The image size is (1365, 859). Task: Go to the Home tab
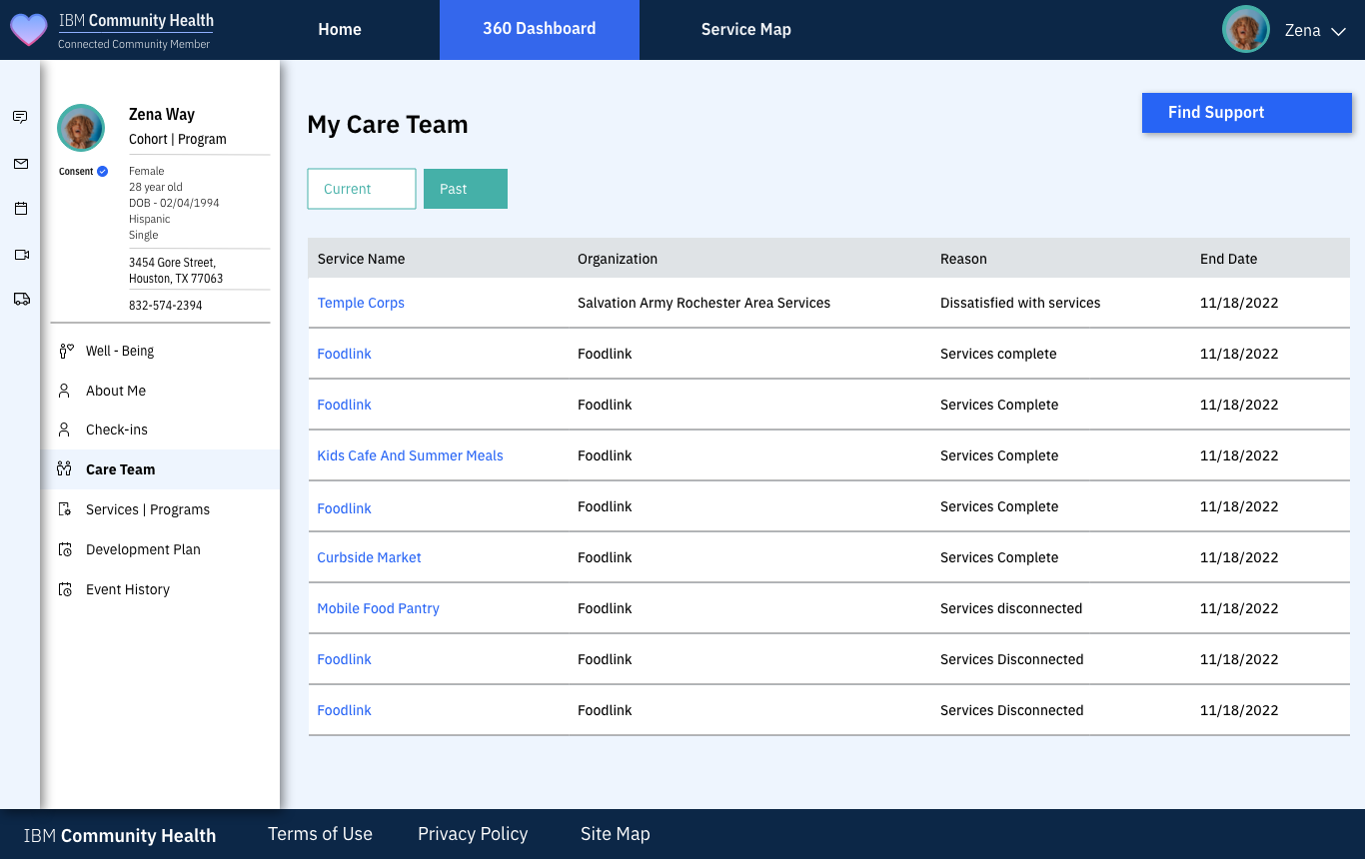click(x=340, y=29)
